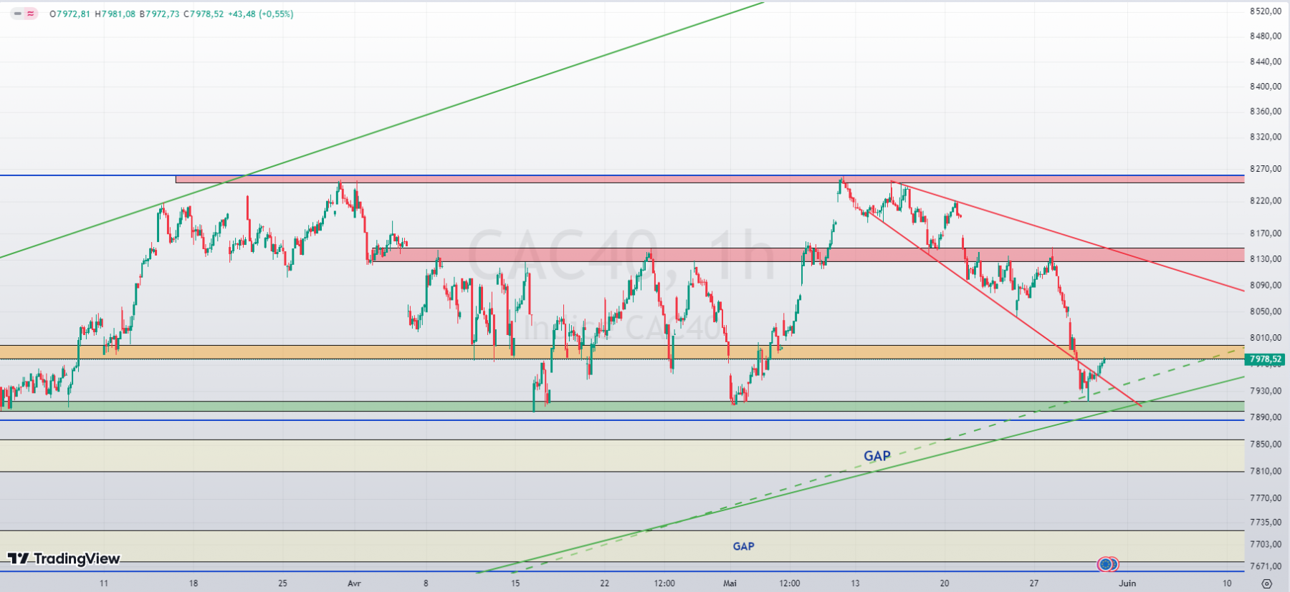Screen dimensions: 1290x592
Task: Click the grey dash icon in the legend pill
Action: pyautogui.click(x=18, y=14)
